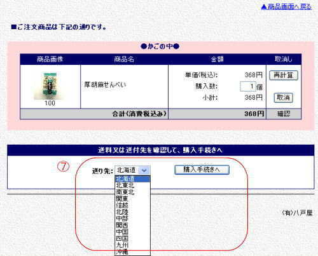Pick 中部 from the destination list
This screenshot has height=256, width=318.
coord(132,219)
